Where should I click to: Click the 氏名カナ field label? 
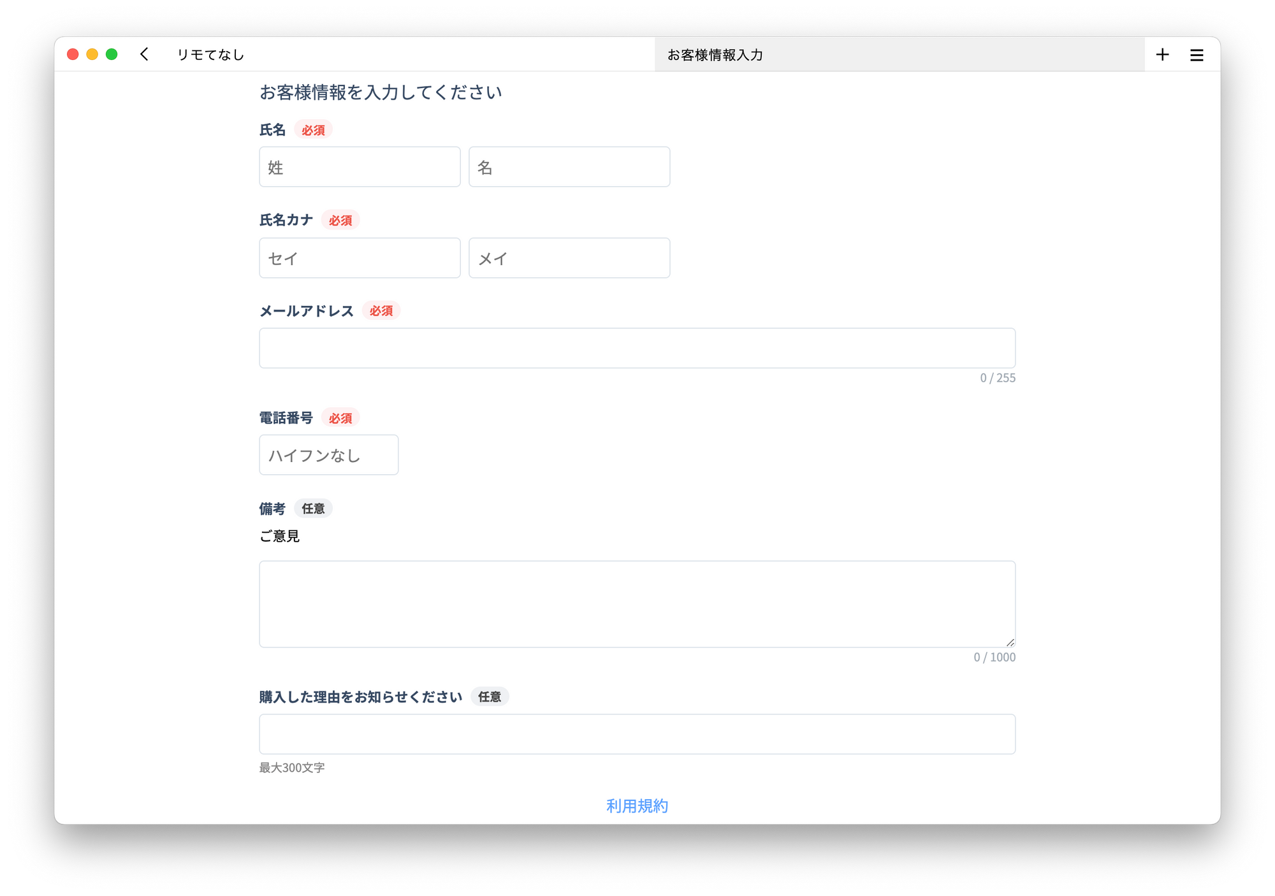point(286,220)
